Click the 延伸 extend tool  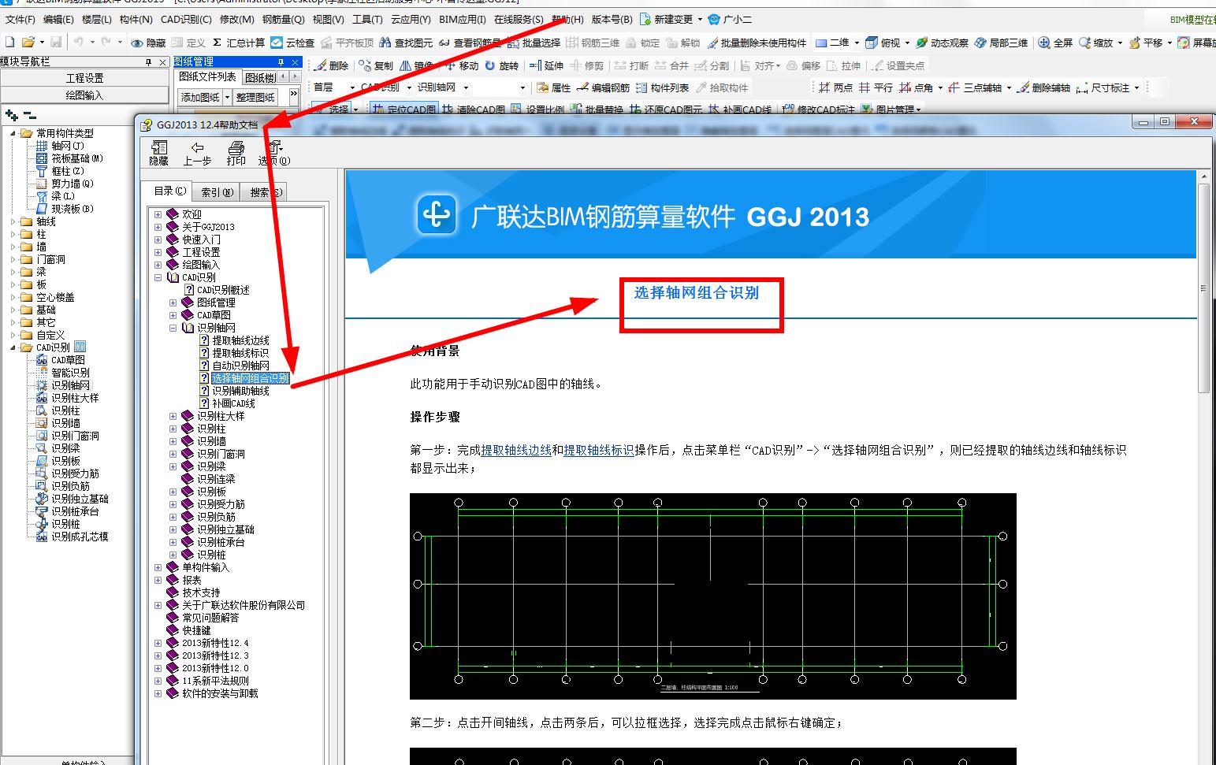(x=546, y=65)
